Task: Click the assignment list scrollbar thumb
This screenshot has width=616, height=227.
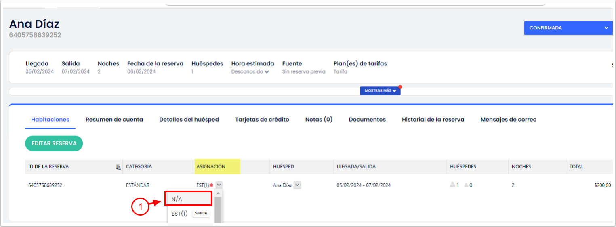Action: [x=218, y=210]
